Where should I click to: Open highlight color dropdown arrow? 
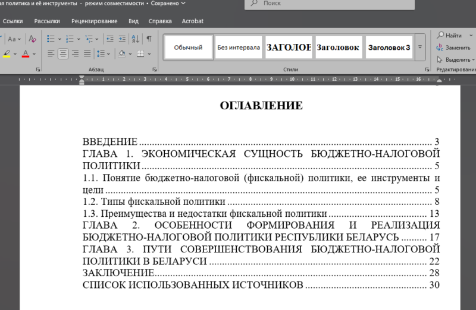15,54
